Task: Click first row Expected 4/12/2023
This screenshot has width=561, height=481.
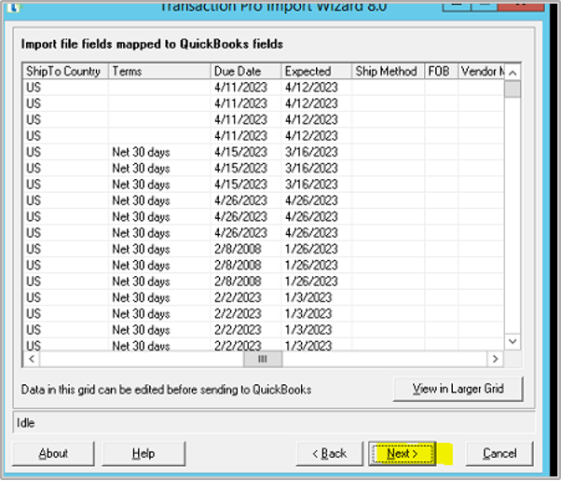Action: pos(317,88)
